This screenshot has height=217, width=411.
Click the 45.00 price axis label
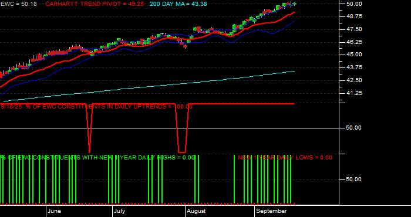pos(354,55)
